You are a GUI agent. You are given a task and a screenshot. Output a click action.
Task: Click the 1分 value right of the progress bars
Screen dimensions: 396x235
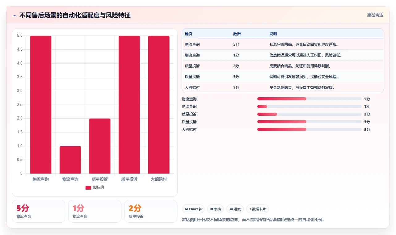(x=367, y=107)
